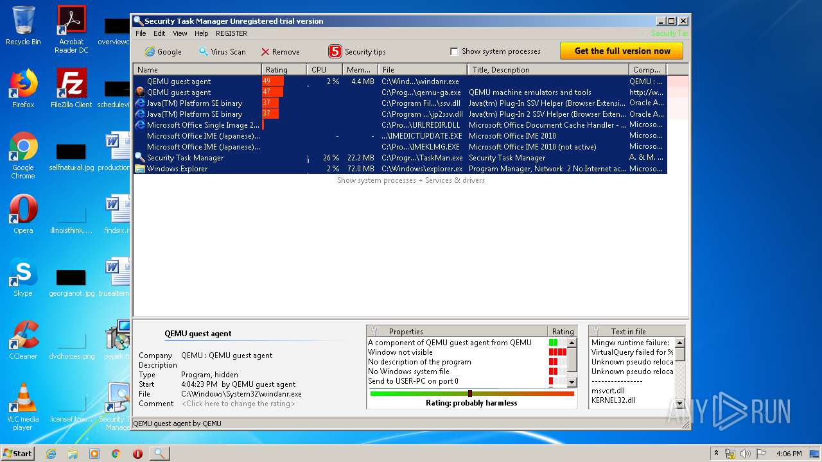Open the File menu
This screenshot has width=822, height=462.
141,33
